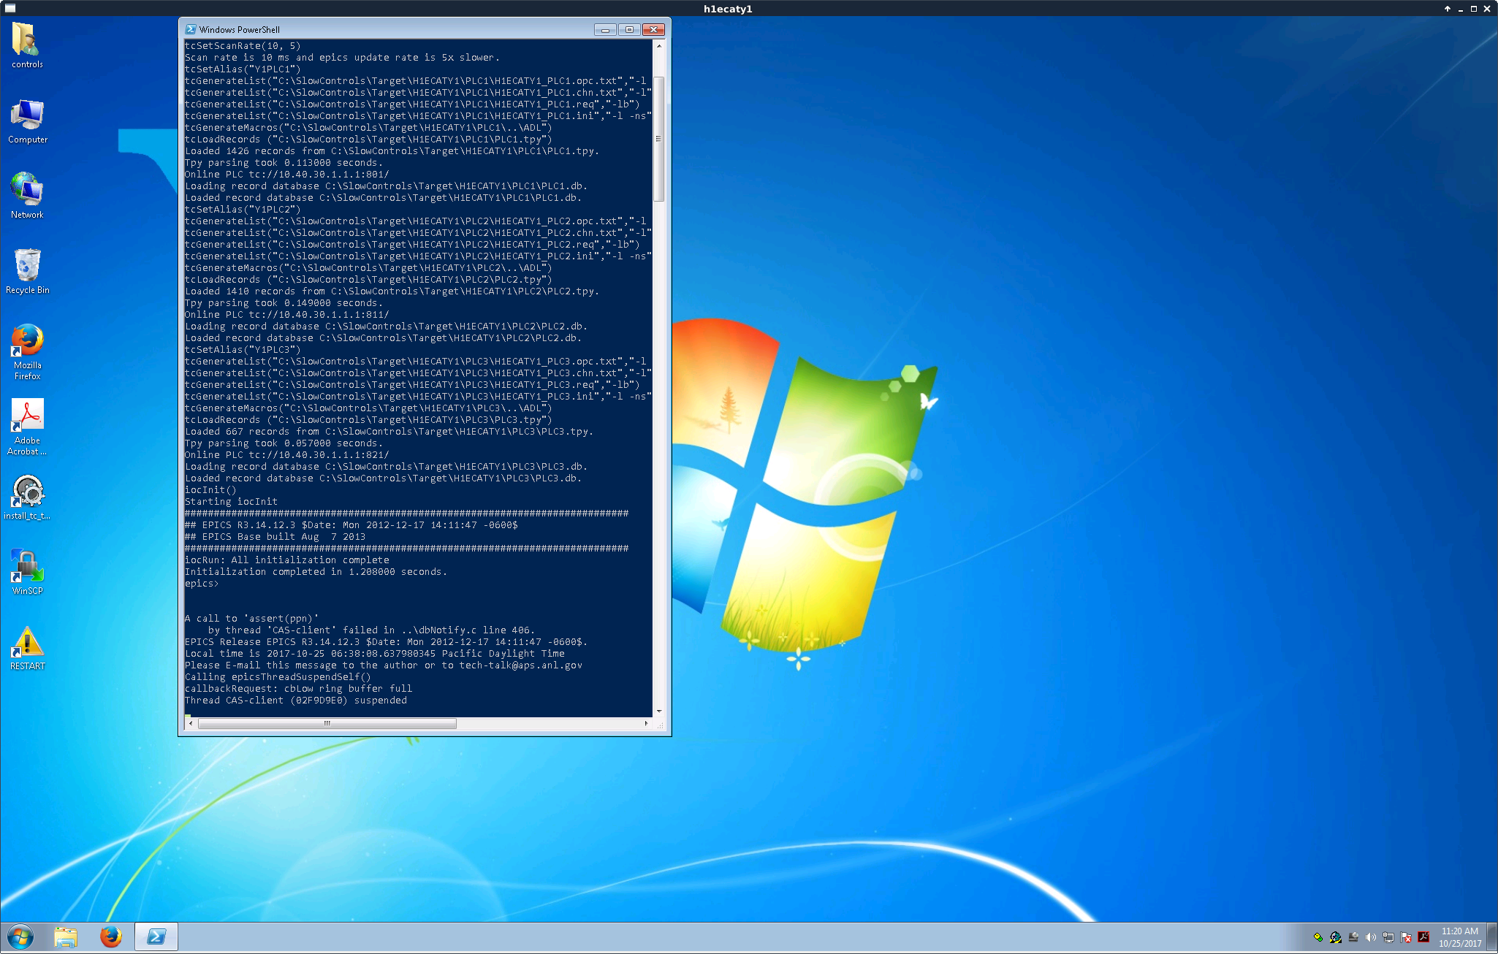Click the 'tcSetAlias("Y1PLC2")' line

243,210
